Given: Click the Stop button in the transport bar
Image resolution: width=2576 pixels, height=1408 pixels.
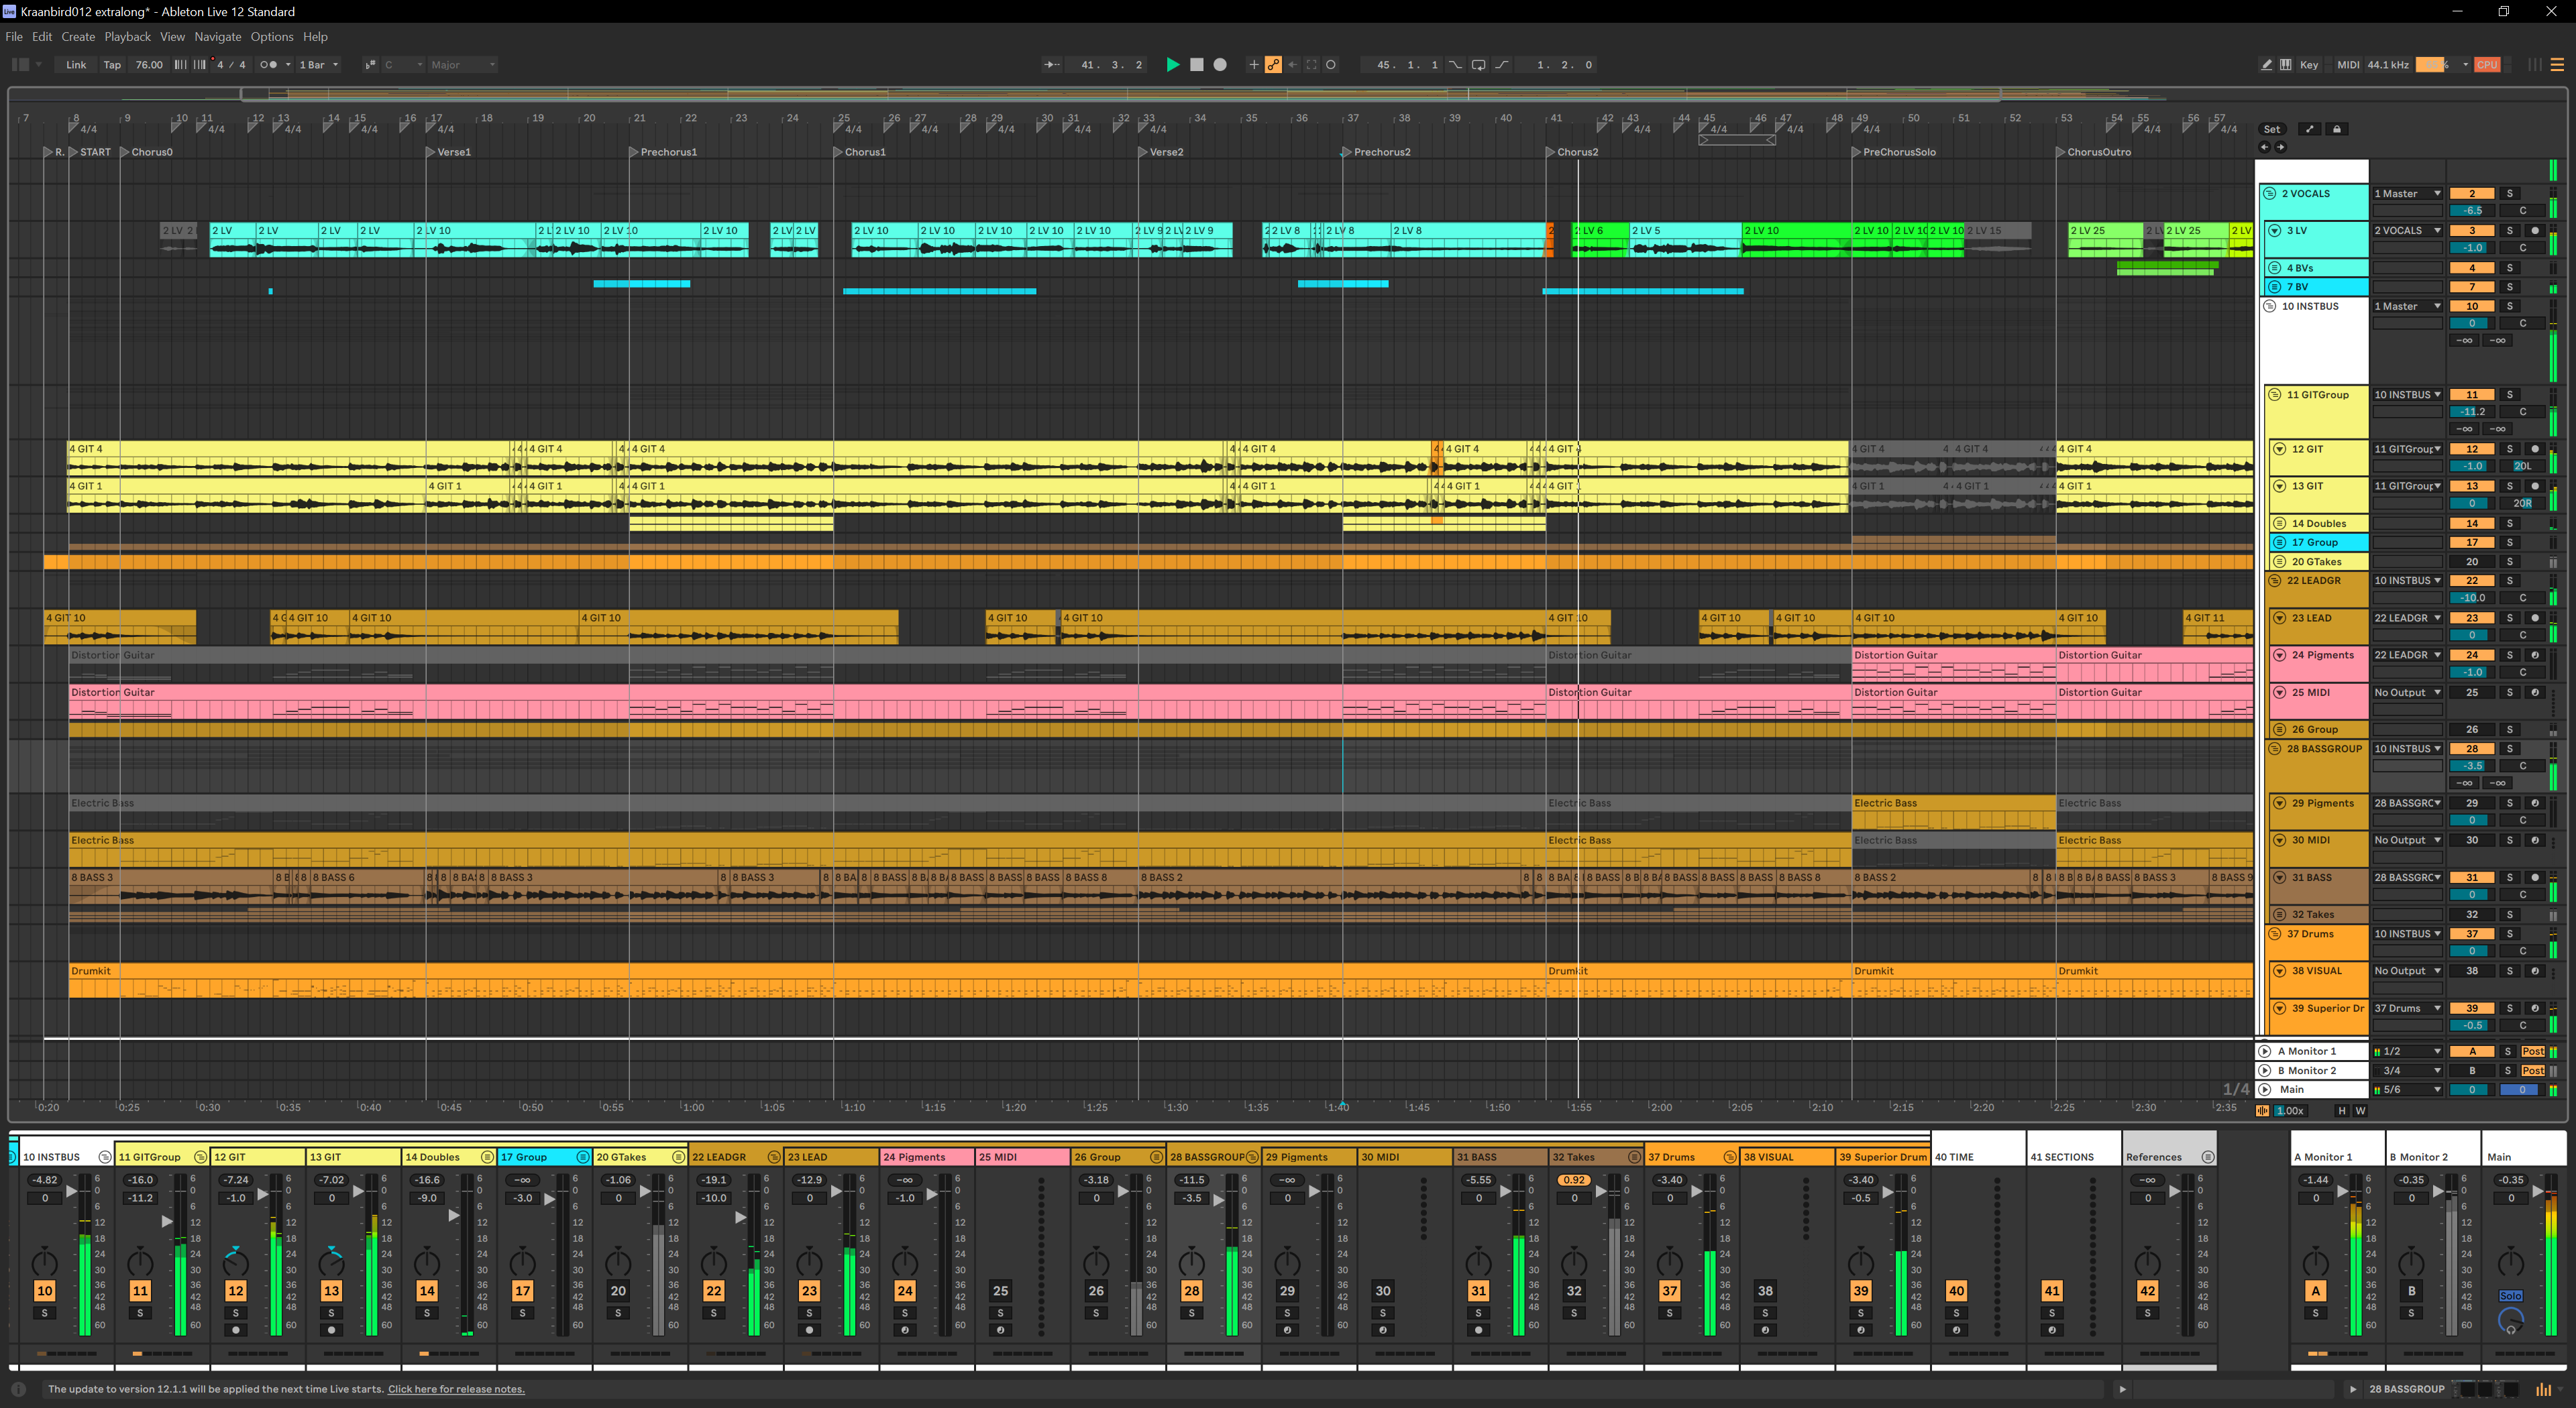Looking at the screenshot, I should (1197, 65).
